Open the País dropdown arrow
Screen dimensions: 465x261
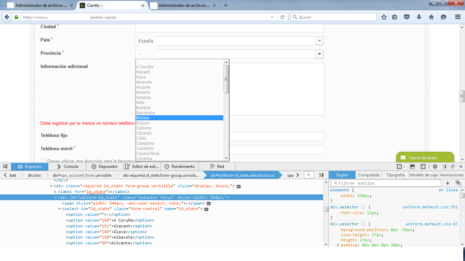pos(319,41)
